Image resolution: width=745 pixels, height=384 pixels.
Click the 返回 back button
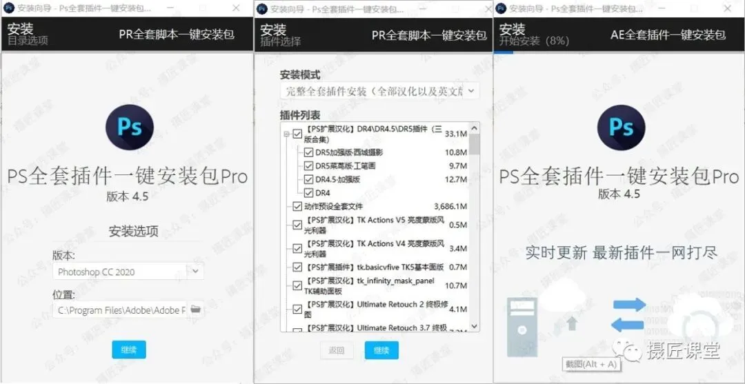click(x=337, y=350)
